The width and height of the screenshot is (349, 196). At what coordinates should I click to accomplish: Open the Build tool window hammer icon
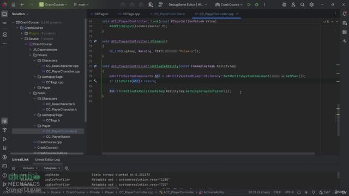click(4, 130)
